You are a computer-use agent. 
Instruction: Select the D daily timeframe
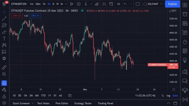pyautogui.click(x=53, y=4)
